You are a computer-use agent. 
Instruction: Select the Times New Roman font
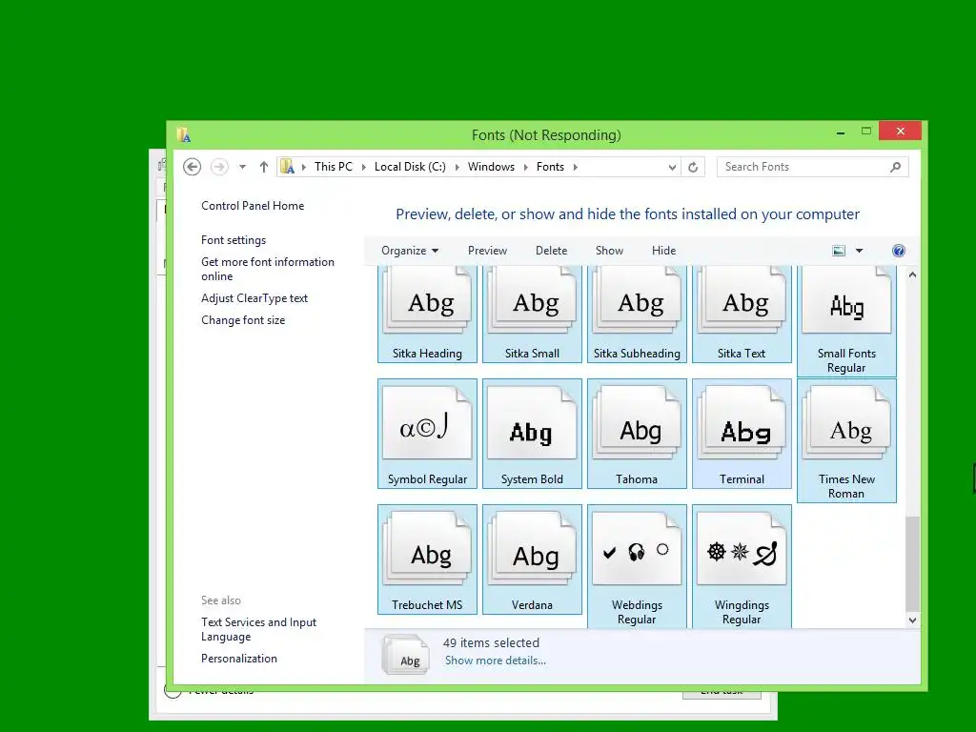pyautogui.click(x=846, y=440)
